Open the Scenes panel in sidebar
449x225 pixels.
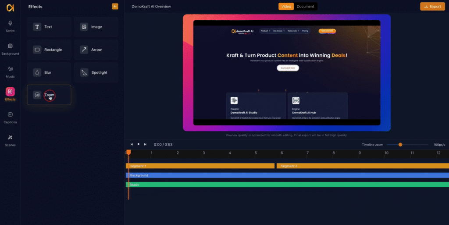tap(10, 139)
